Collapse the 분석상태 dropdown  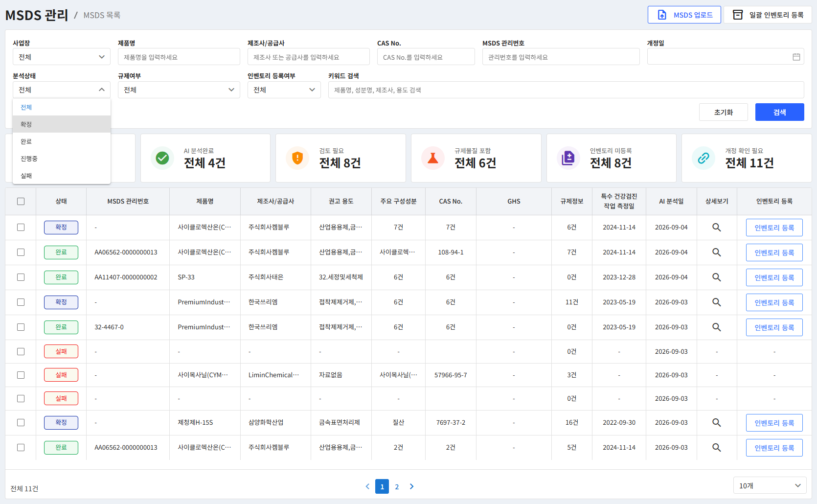pos(62,90)
